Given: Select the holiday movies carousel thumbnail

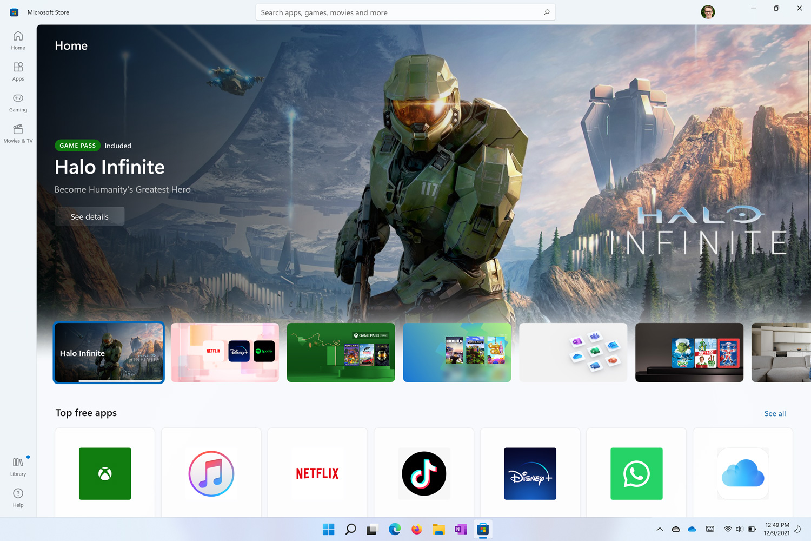Looking at the screenshot, I should (x=689, y=352).
